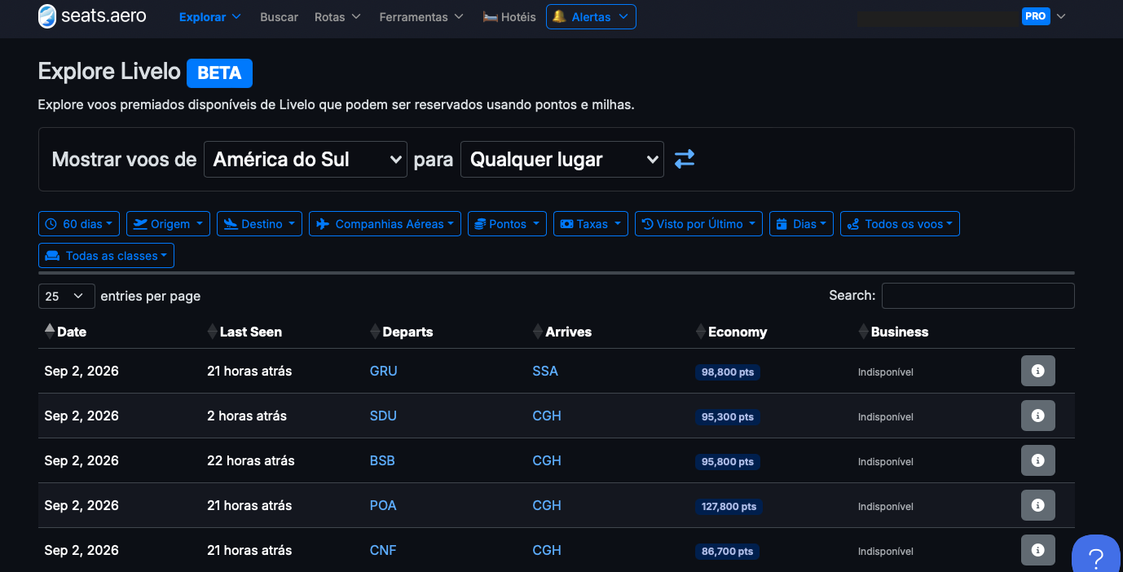Sort by Economy column

(732, 332)
